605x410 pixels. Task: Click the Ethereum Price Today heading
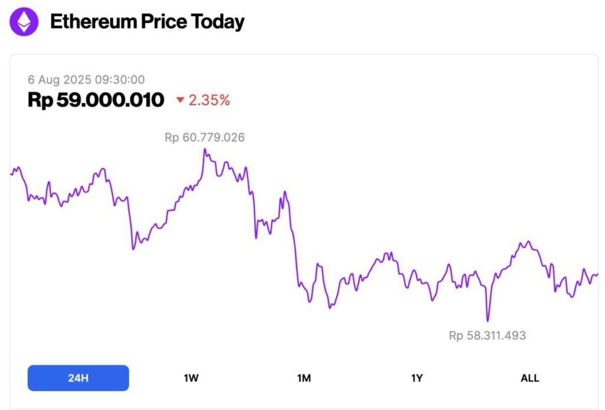tap(148, 22)
